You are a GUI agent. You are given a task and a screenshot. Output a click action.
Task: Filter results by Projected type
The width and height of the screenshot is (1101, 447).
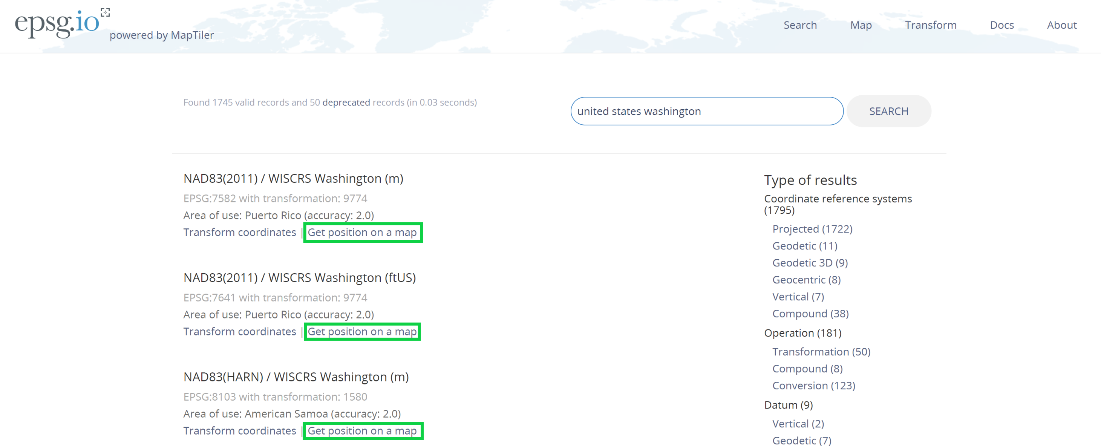[x=812, y=229]
